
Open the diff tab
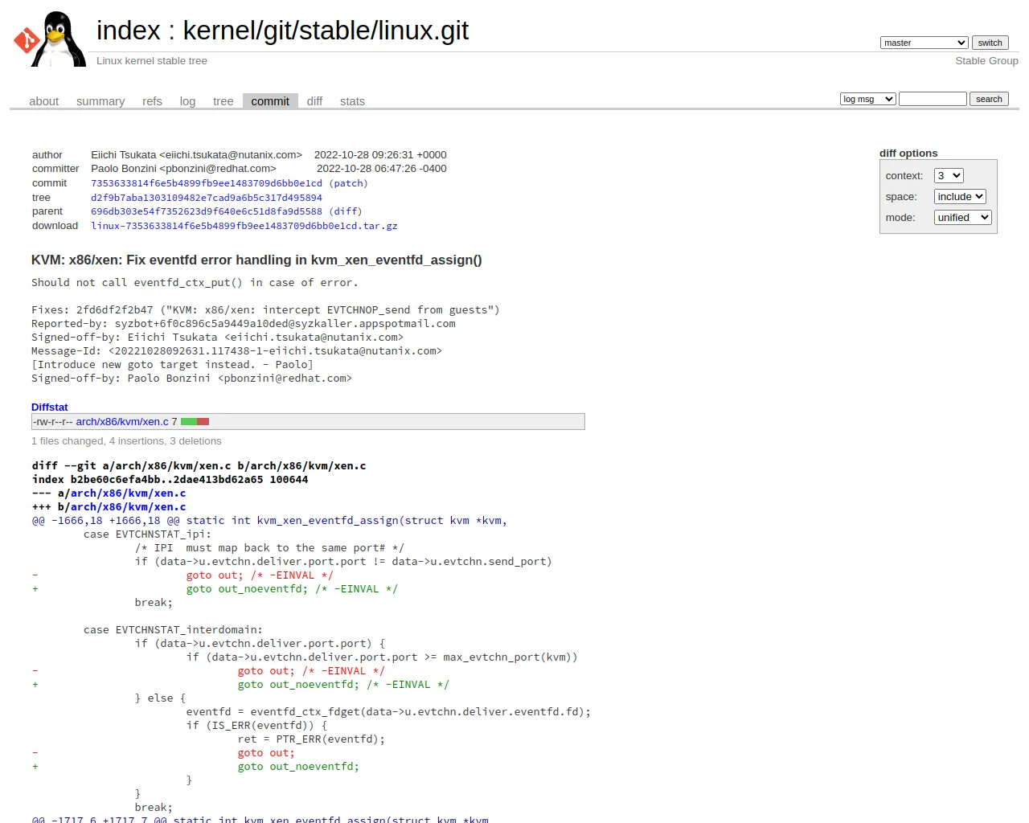click(314, 101)
